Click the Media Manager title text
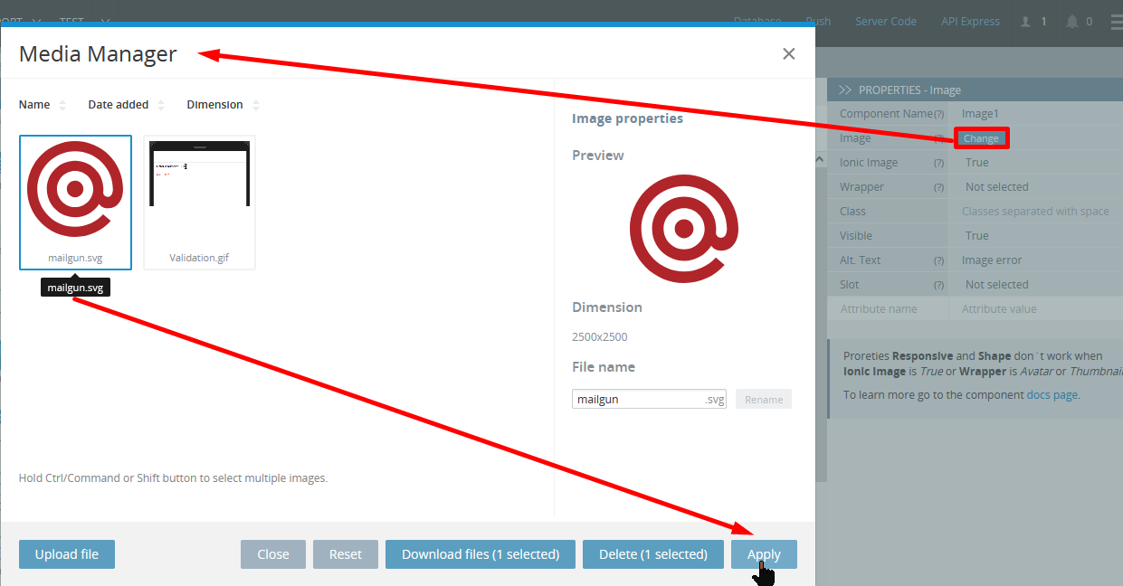1123x586 pixels. pyautogui.click(x=98, y=54)
